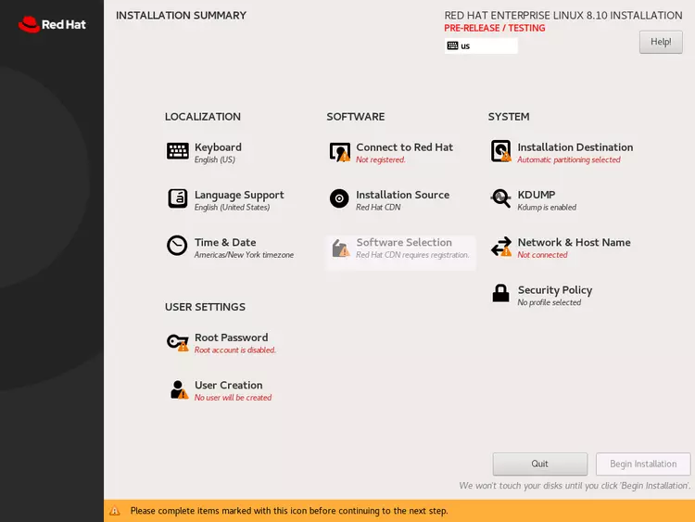Click the 'us' keyboard layout indicator
Viewport: 695px width, 522px height.
click(x=480, y=45)
